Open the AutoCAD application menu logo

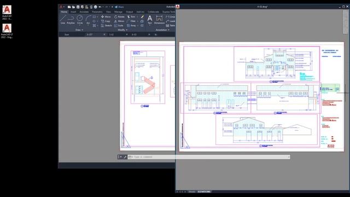[x=61, y=7]
